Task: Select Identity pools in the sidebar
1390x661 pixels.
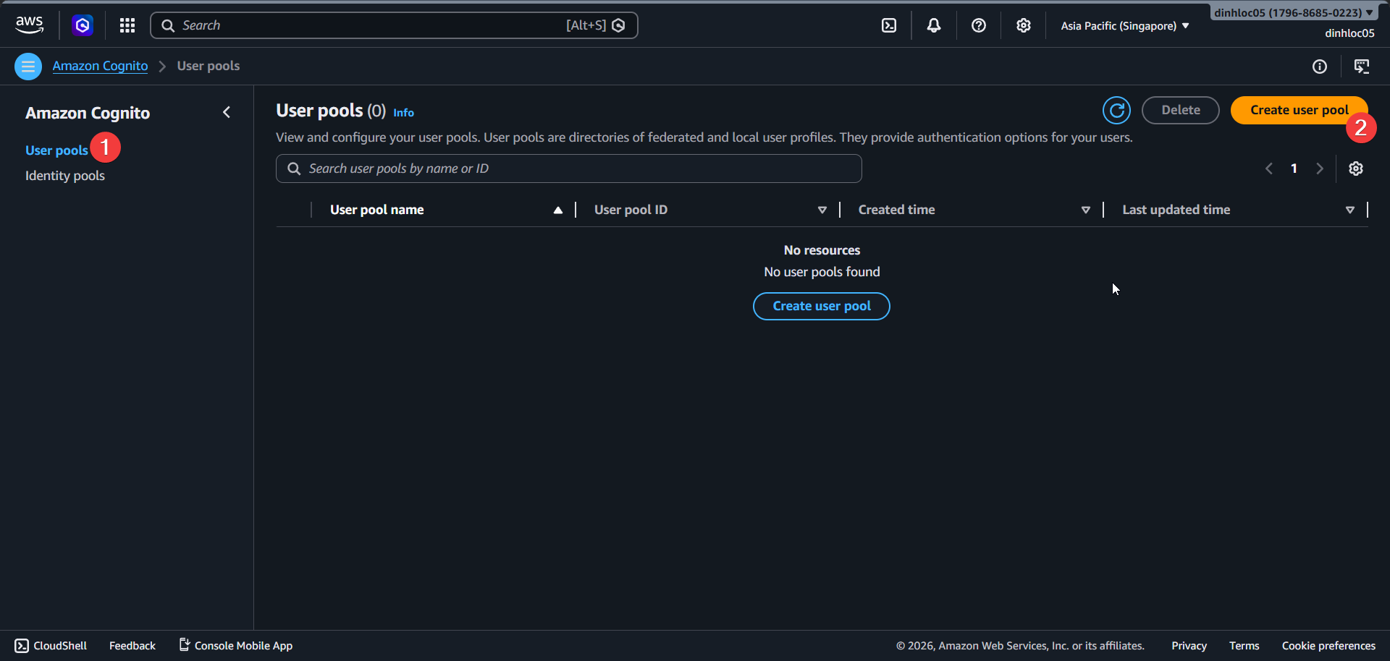Action: [64, 175]
